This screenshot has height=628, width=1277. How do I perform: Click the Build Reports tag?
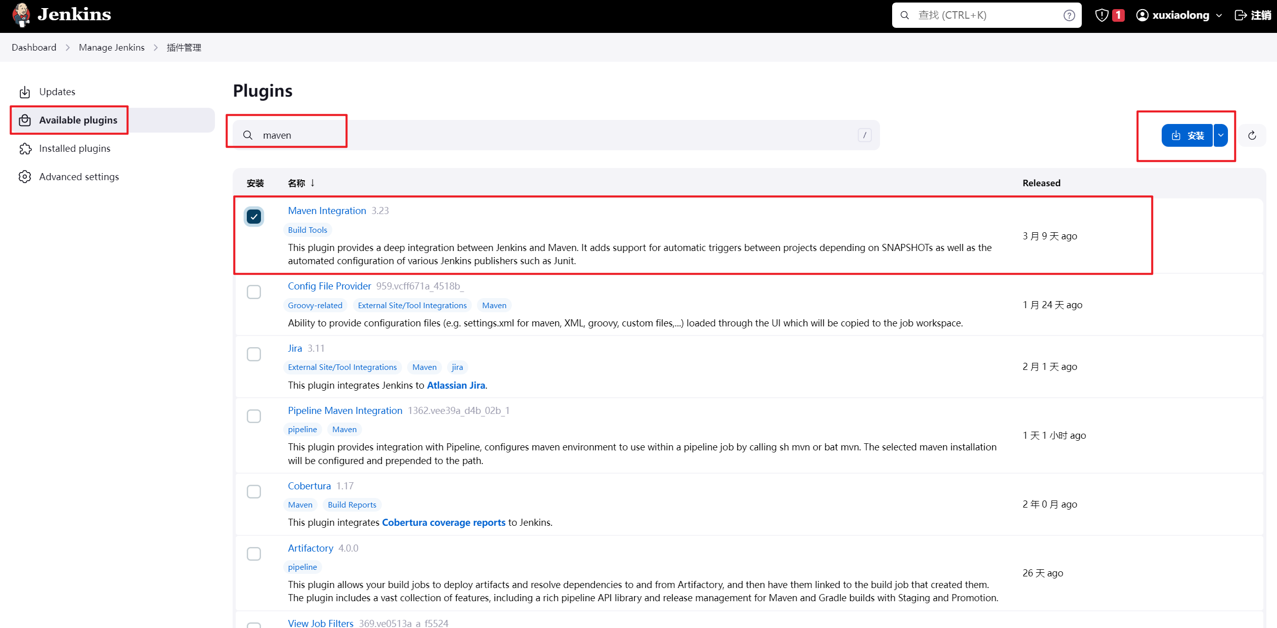352,505
